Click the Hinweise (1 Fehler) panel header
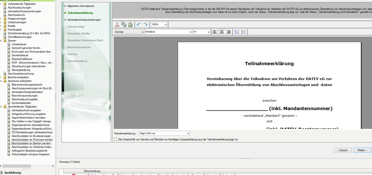The image size is (372, 175). point(69,162)
